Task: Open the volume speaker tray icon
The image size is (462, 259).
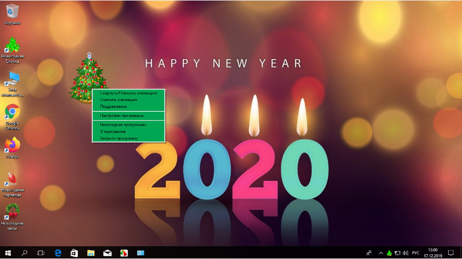Action: click(x=406, y=253)
